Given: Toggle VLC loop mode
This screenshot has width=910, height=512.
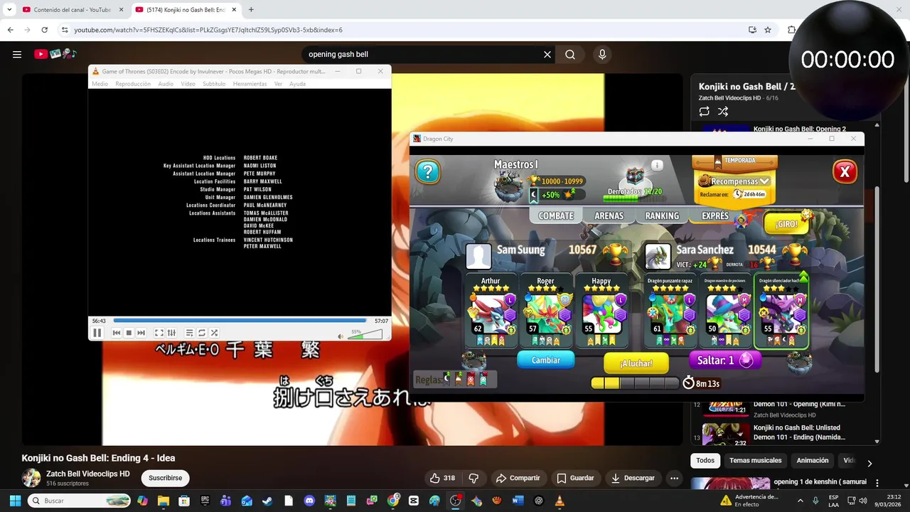Looking at the screenshot, I should click(202, 333).
